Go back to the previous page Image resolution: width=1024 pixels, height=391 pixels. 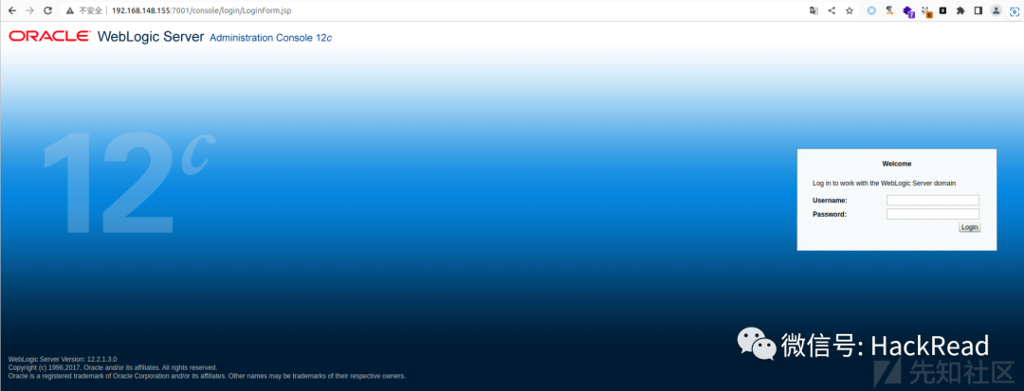[12, 10]
